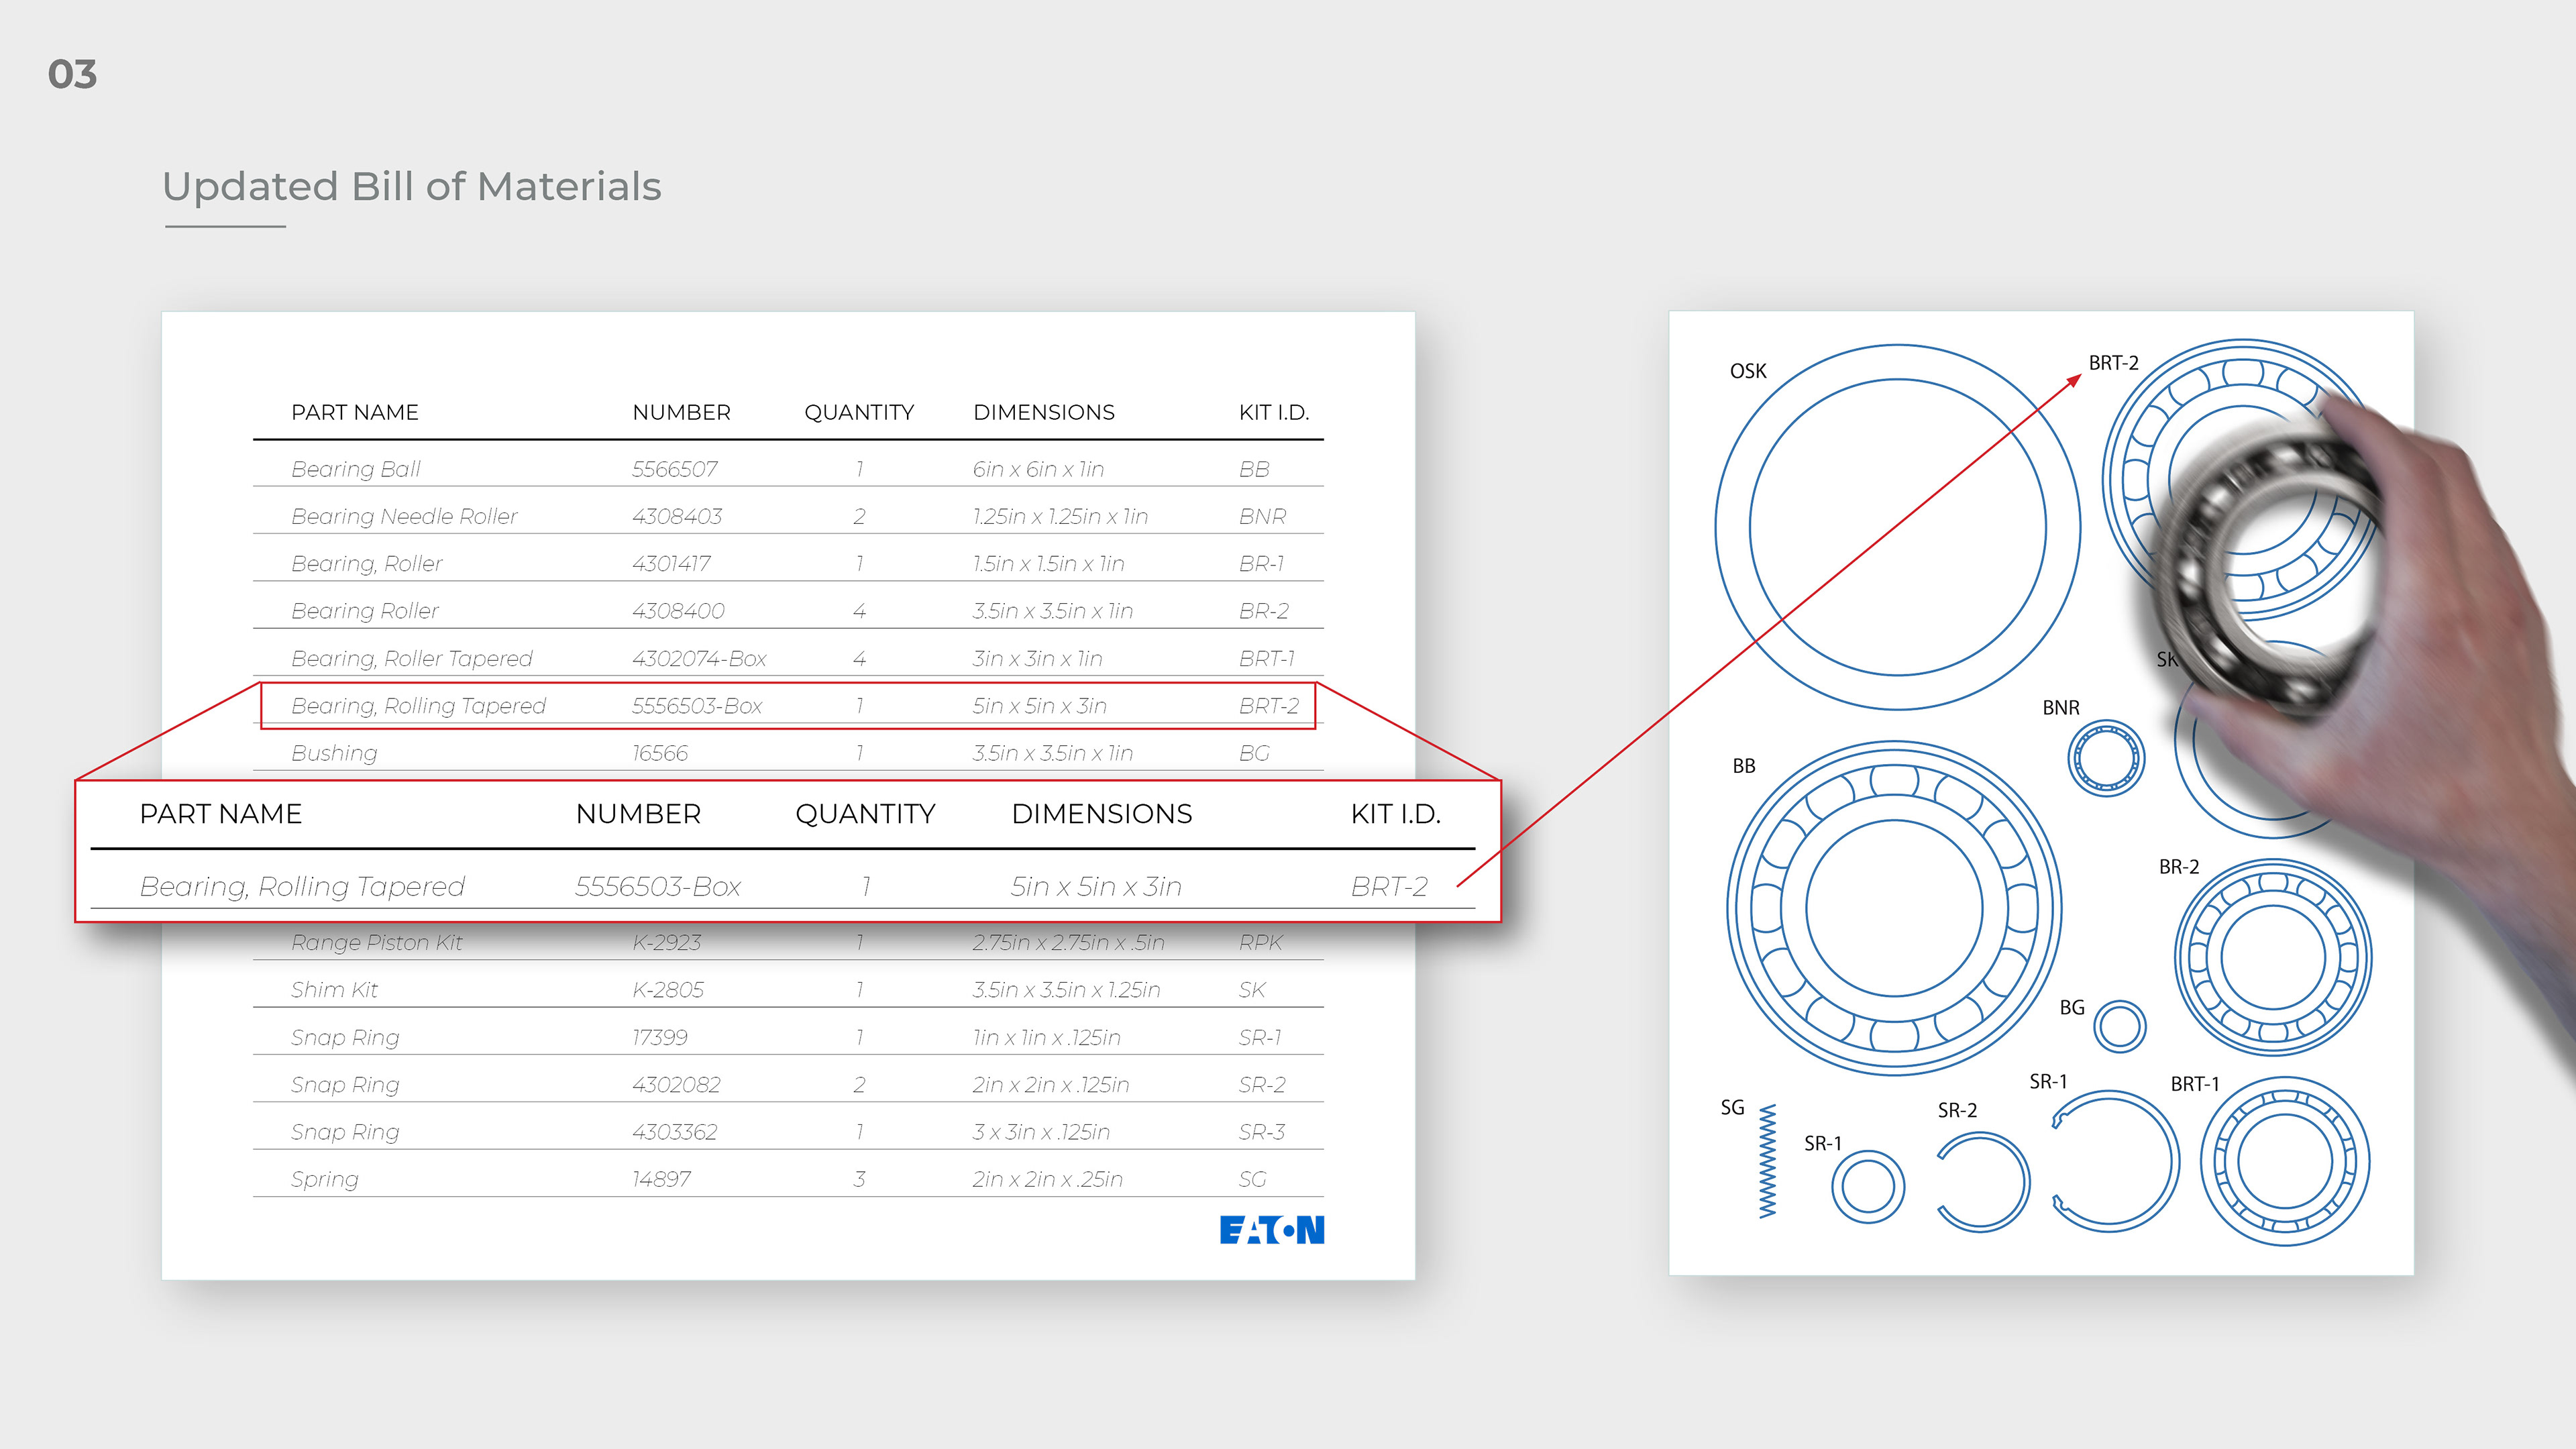Click the KIT I.D. column header
The height and width of the screenshot is (1449, 2576).
pyautogui.click(x=1273, y=412)
